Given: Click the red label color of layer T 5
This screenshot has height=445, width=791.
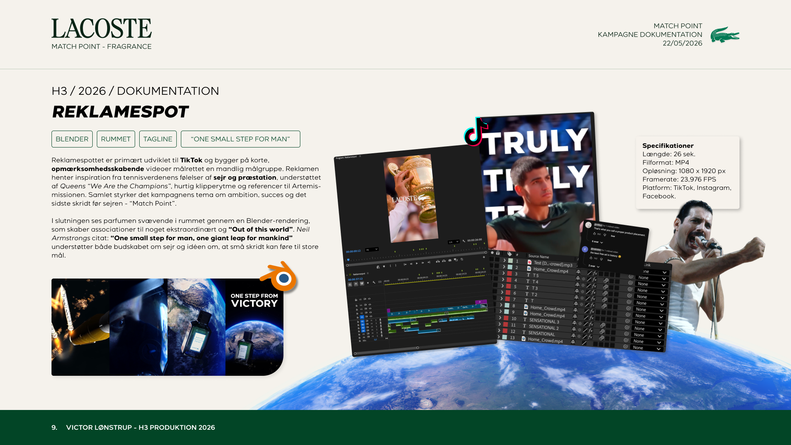Looking at the screenshot, I should tap(509, 274).
